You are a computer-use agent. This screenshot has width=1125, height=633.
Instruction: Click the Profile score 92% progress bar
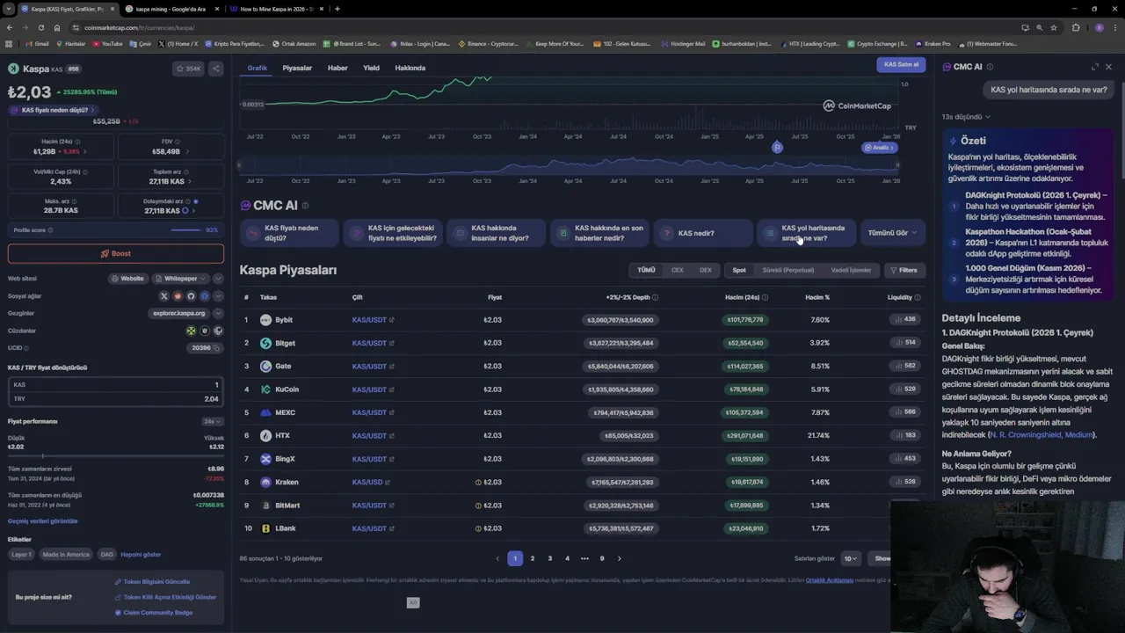(186, 230)
